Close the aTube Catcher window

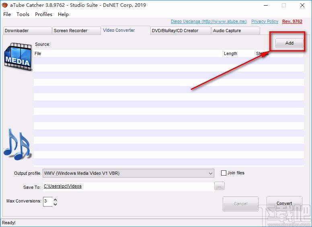click(302, 5)
